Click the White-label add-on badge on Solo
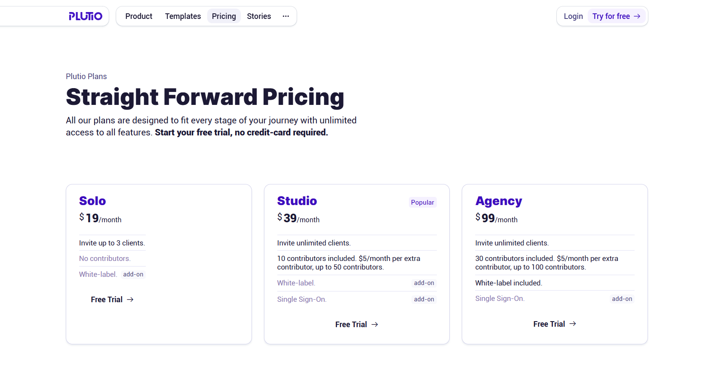 133,274
